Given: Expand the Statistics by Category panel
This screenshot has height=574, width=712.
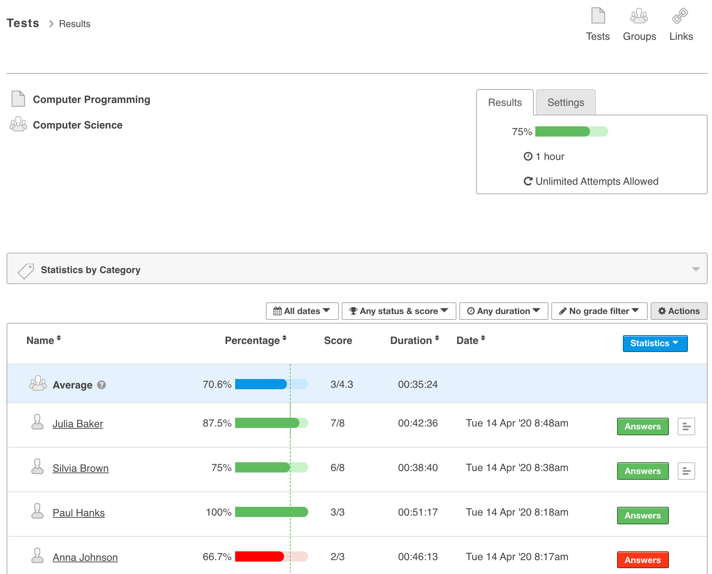Looking at the screenshot, I should coord(696,269).
